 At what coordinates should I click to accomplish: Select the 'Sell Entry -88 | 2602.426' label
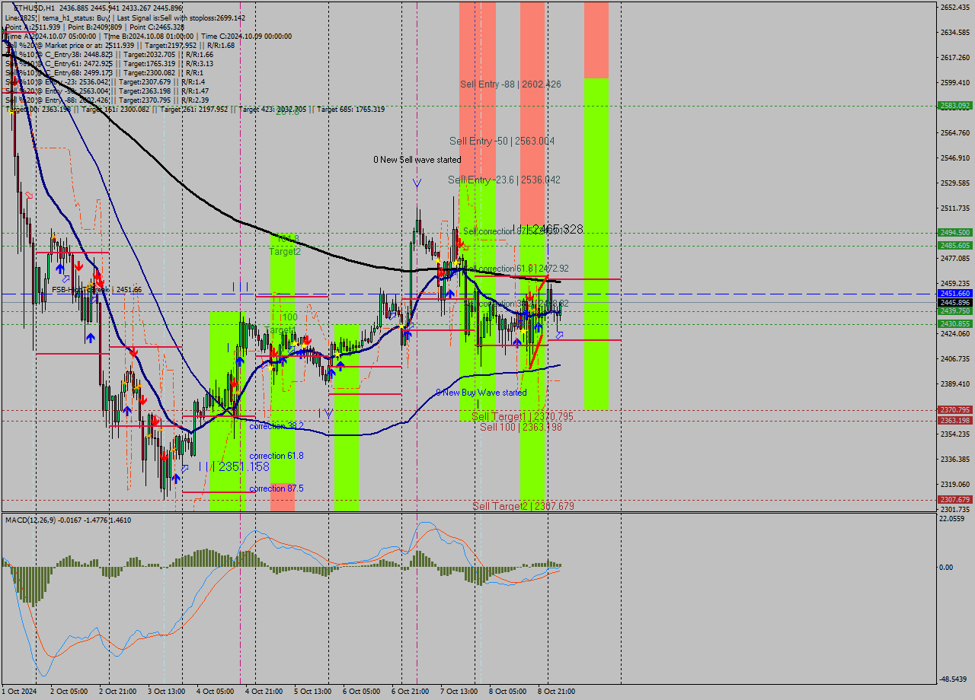[x=510, y=84]
